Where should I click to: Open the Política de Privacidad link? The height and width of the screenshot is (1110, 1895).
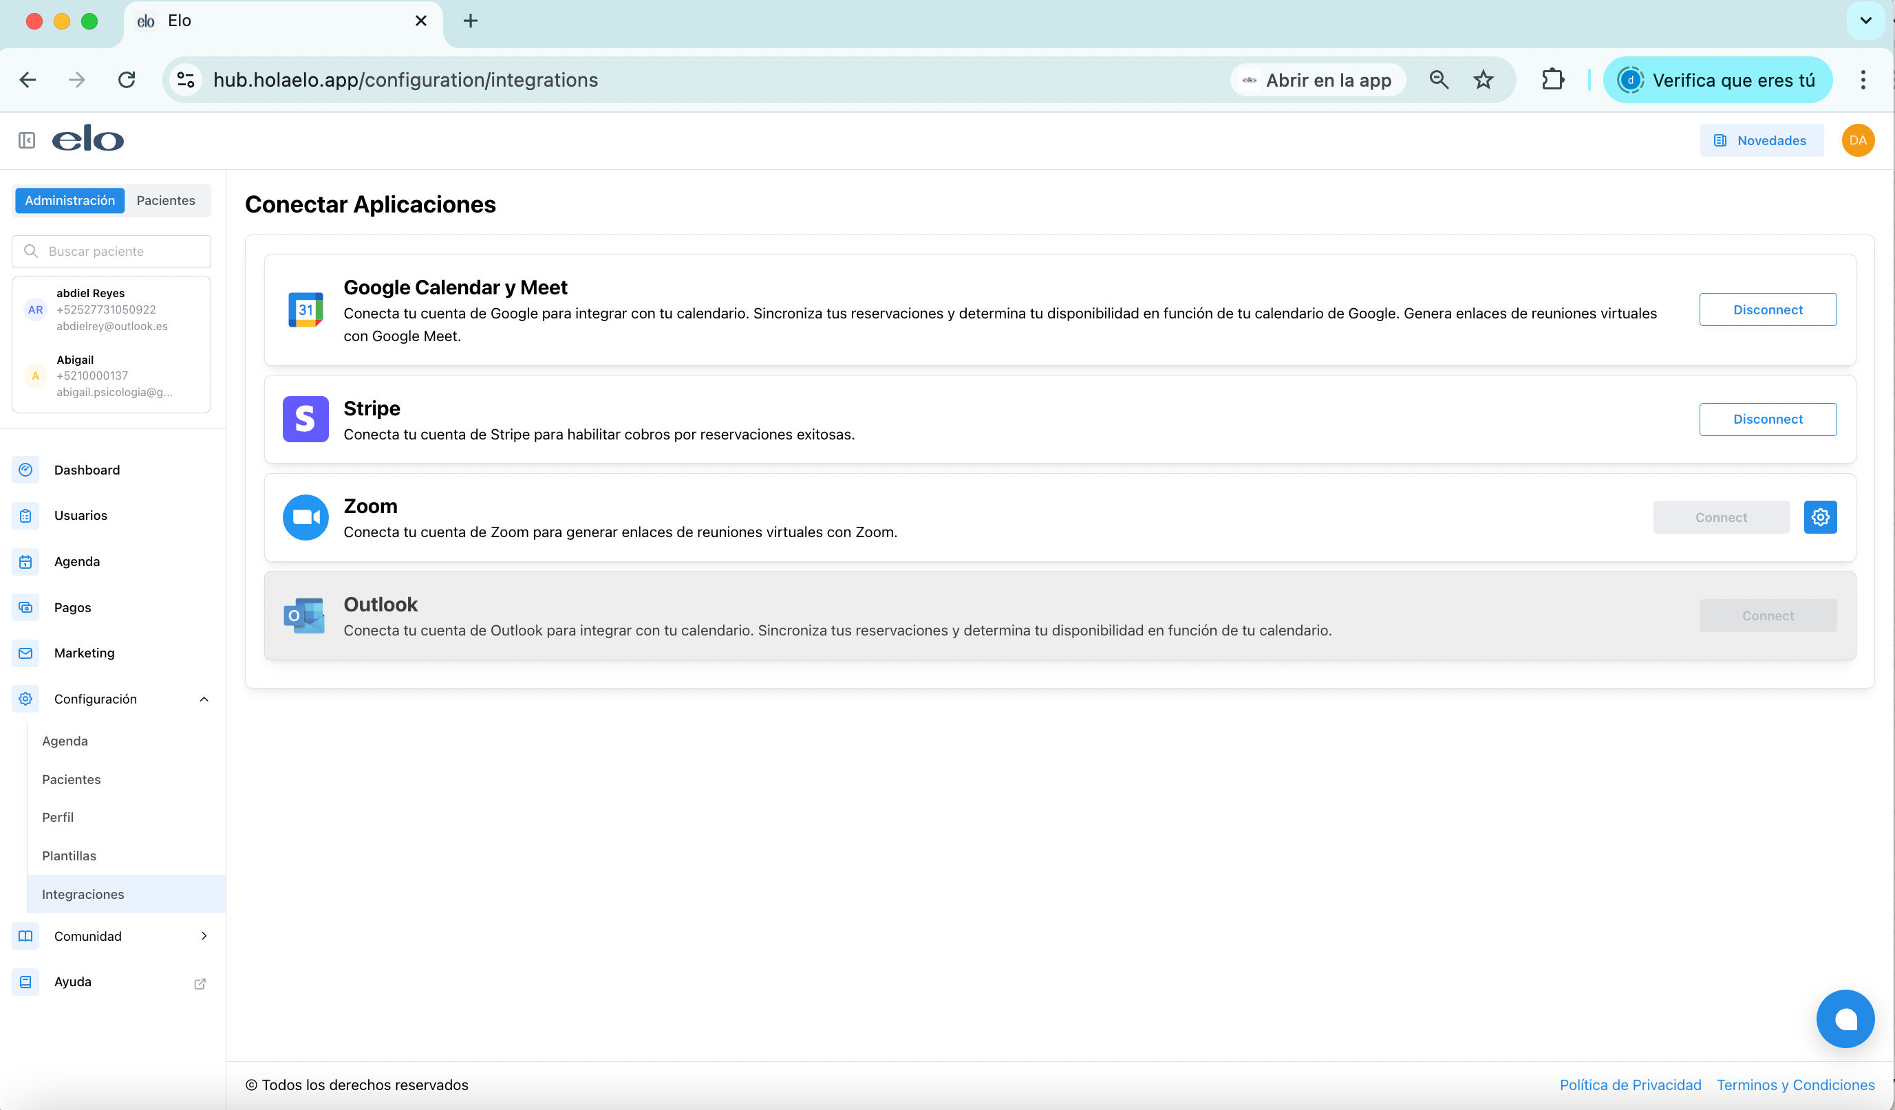coord(1629,1085)
